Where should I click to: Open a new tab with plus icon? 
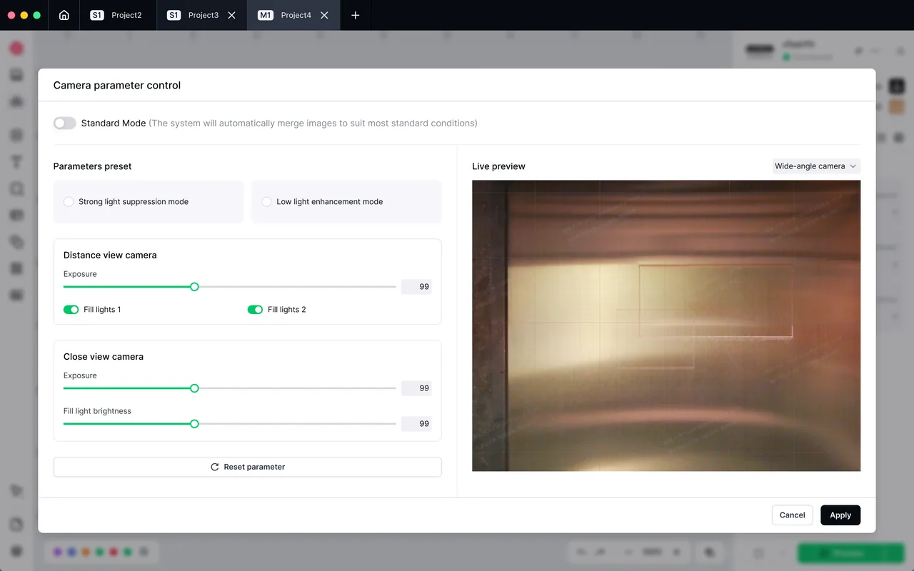click(356, 15)
